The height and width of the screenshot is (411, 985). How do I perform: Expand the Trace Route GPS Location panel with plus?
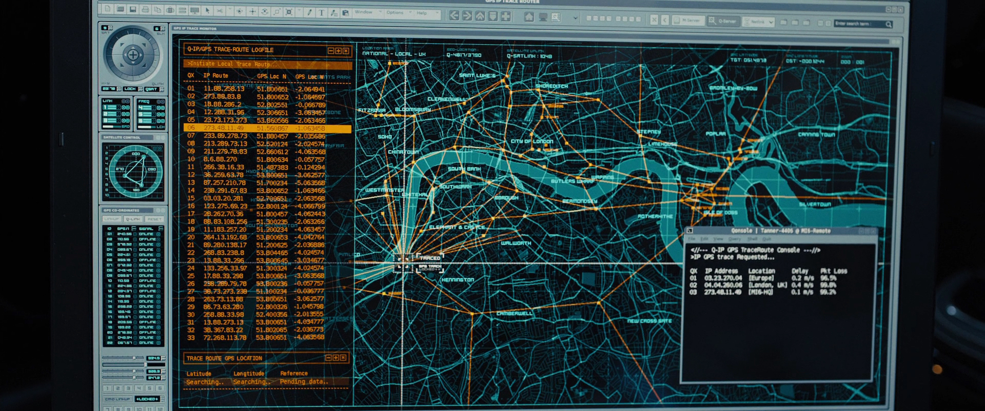pyautogui.click(x=336, y=358)
